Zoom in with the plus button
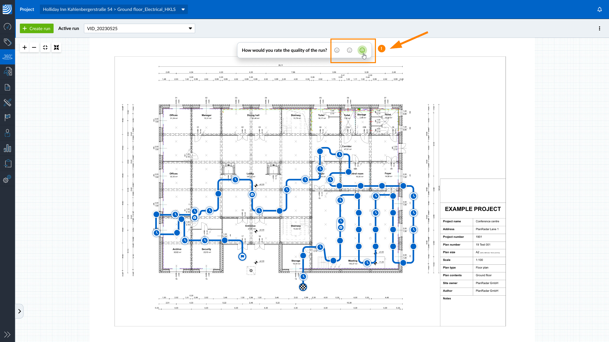This screenshot has width=609, height=342. click(25, 47)
